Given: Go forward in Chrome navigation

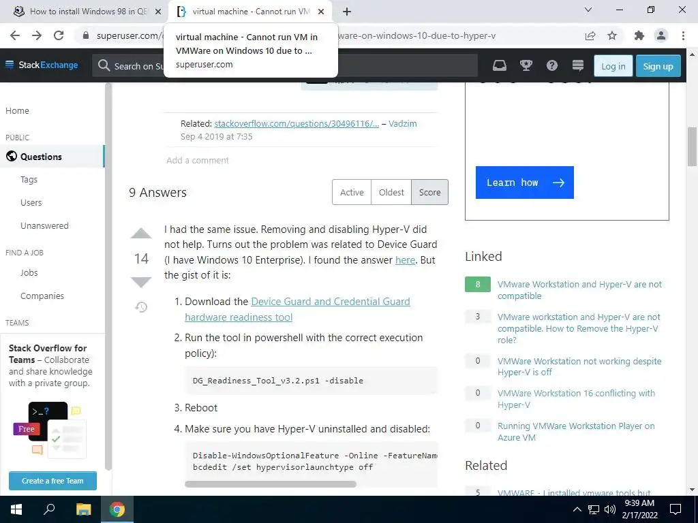Looking at the screenshot, I should click(x=37, y=35).
